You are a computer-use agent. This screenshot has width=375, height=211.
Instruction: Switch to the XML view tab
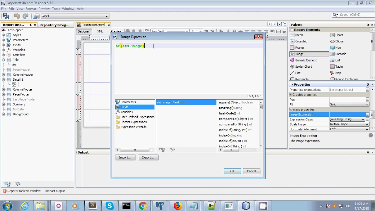[100, 31]
